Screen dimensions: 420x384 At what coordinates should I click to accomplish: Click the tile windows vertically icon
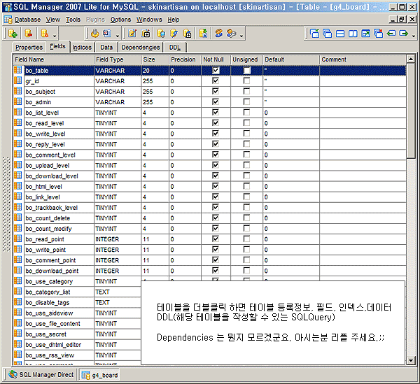[x=353, y=34]
